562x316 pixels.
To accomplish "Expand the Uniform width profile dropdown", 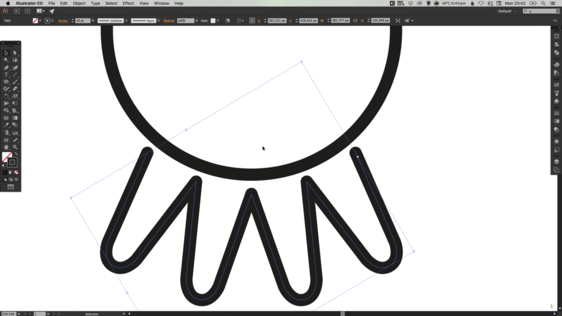I will (126, 21).
